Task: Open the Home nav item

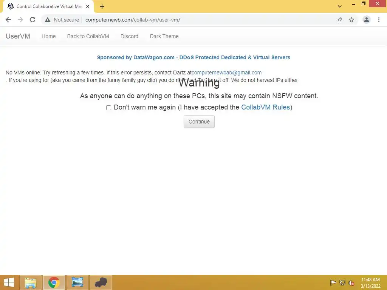Action: tap(49, 36)
